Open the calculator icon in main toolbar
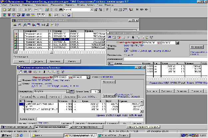Screen dimensions: 208x138 (x=115, y=10)
